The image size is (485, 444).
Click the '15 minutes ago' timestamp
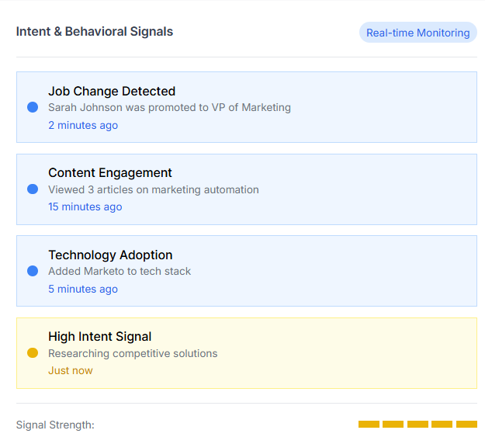pyautogui.click(x=85, y=206)
